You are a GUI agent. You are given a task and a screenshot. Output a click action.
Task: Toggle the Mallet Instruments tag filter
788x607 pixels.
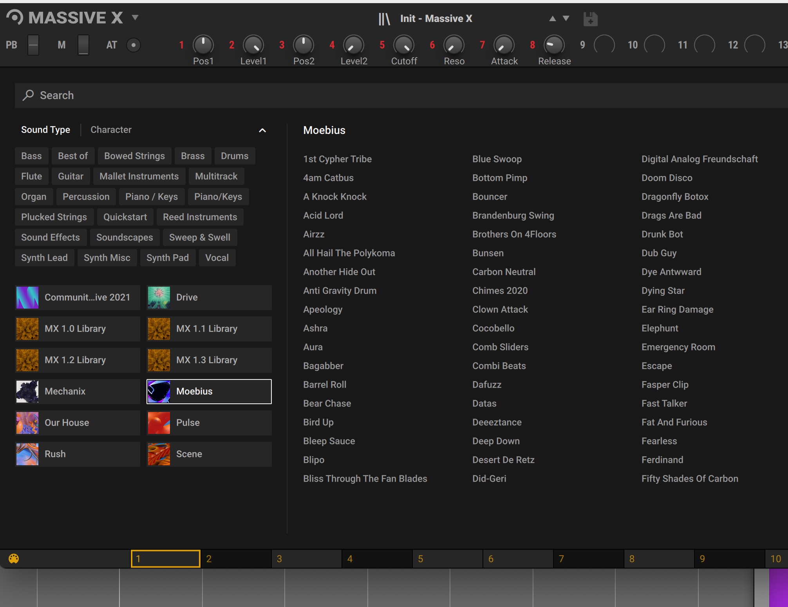139,176
